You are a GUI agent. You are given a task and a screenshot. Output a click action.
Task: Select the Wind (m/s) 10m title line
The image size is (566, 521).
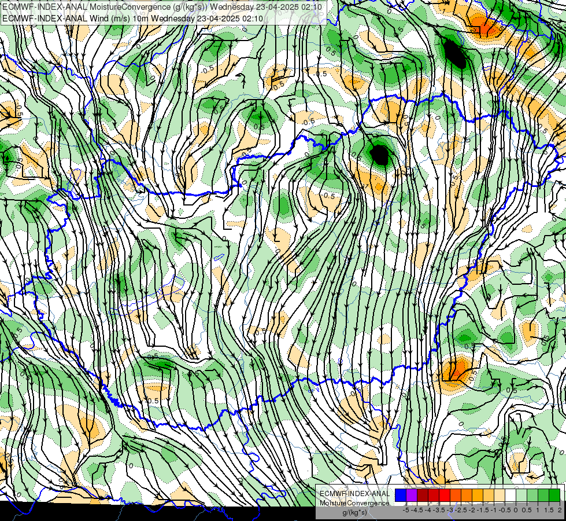point(132,19)
